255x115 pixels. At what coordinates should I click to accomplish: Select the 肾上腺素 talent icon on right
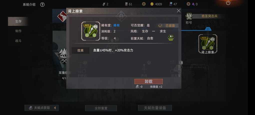[208, 44]
